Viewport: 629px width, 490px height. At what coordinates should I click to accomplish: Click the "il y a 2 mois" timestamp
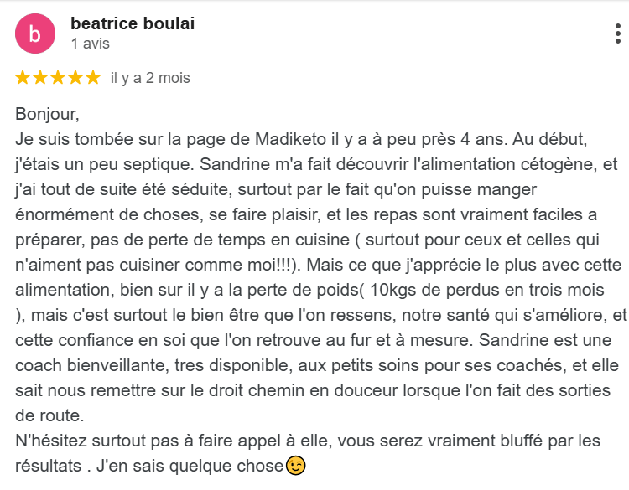click(150, 78)
